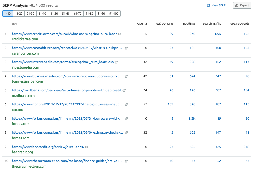This screenshot has height=173, width=255.
Task: Open npr.org's 540 backlinks value
Action: coord(193,104)
